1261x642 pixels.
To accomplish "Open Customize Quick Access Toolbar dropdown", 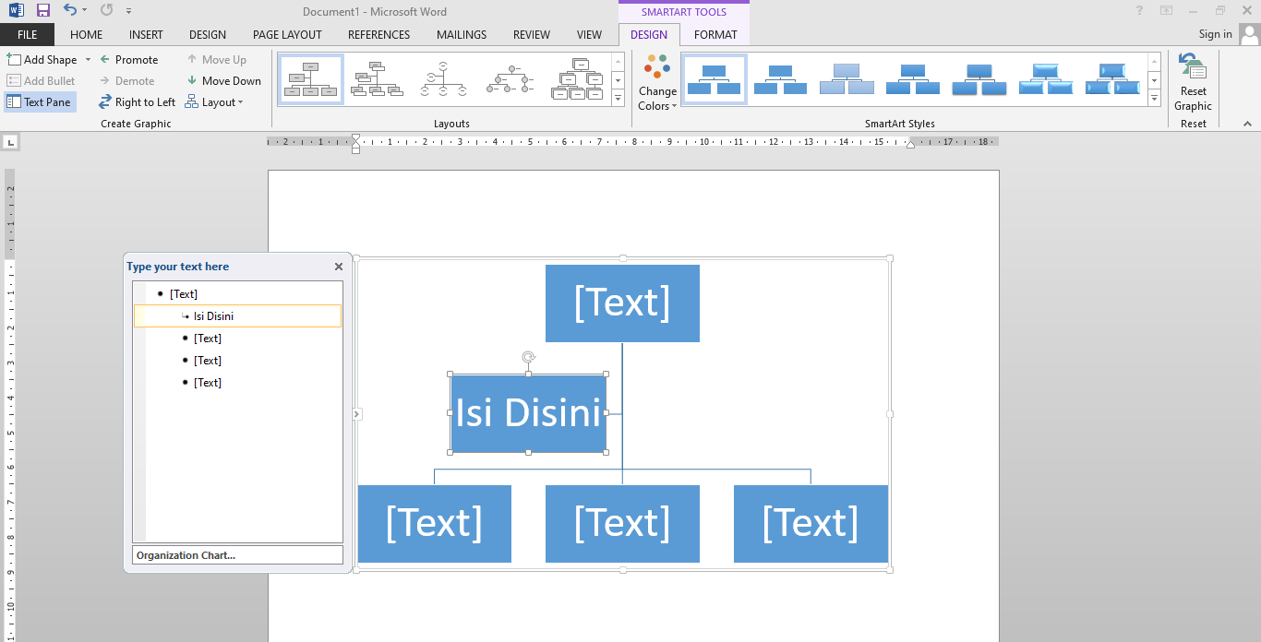I will 128,11.
